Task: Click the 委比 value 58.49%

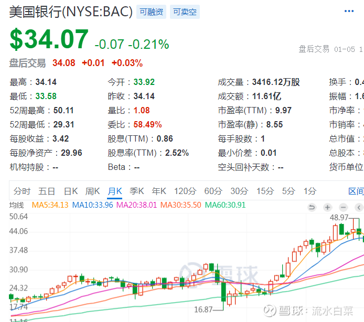Action: (147, 124)
